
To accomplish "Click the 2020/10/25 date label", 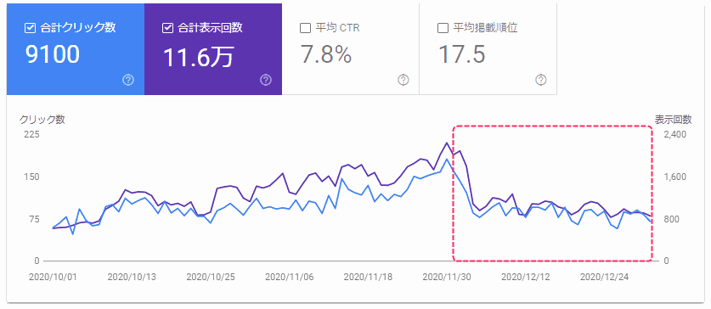I will coord(211,277).
